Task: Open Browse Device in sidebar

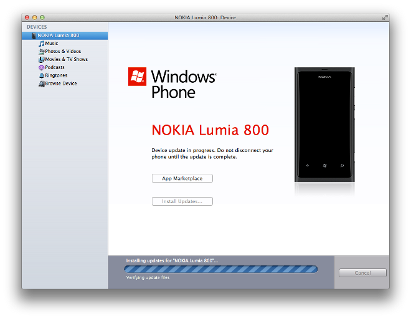Action: 61,83
